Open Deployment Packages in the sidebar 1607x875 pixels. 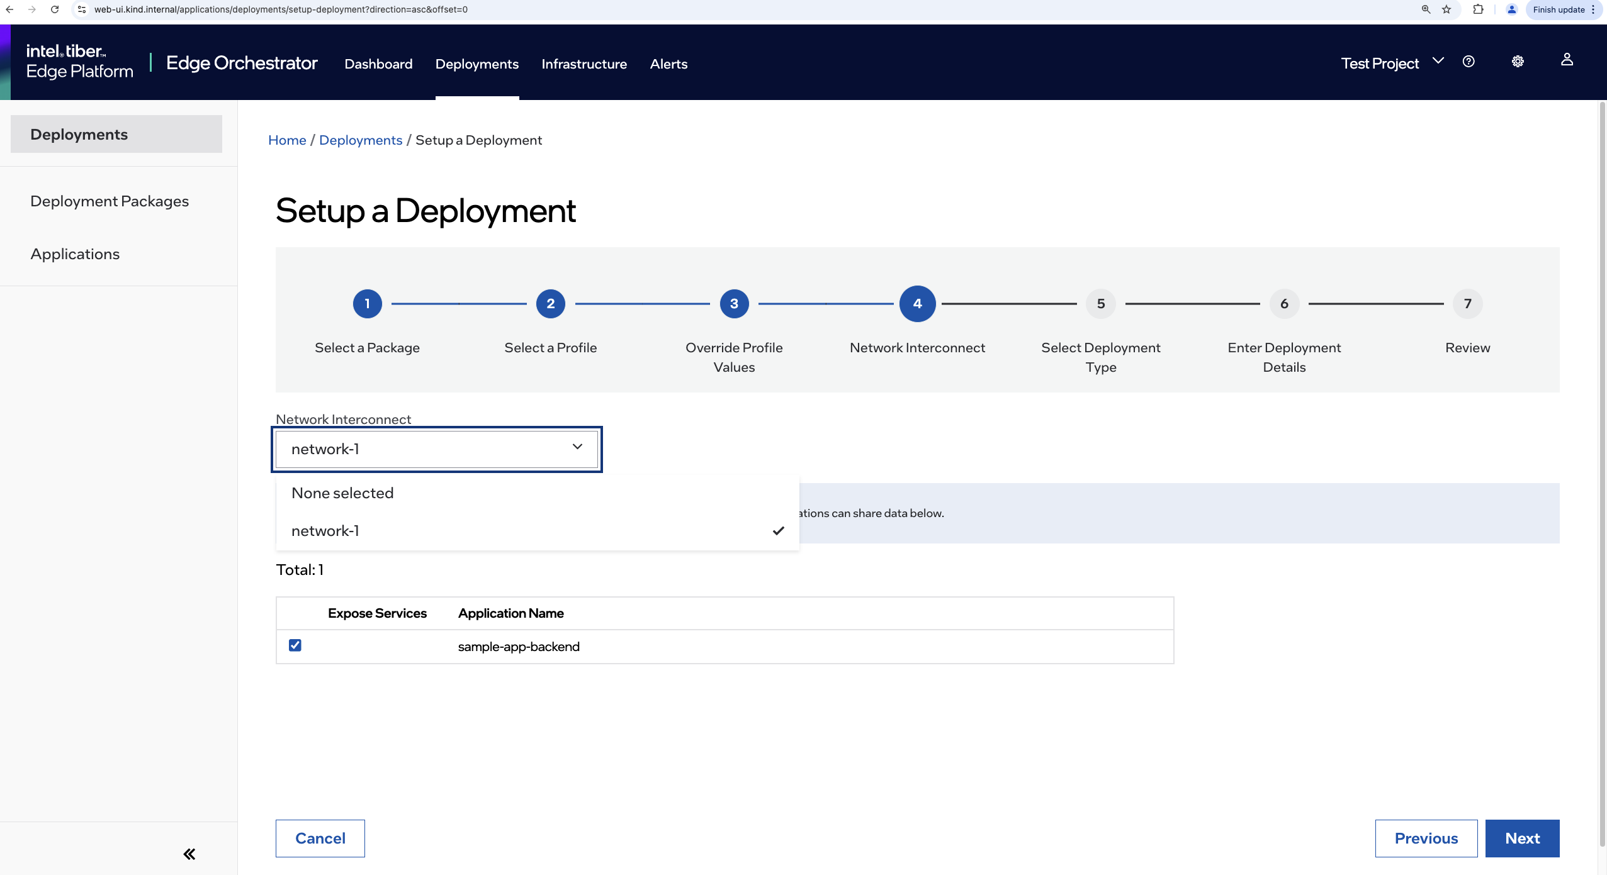click(110, 201)
